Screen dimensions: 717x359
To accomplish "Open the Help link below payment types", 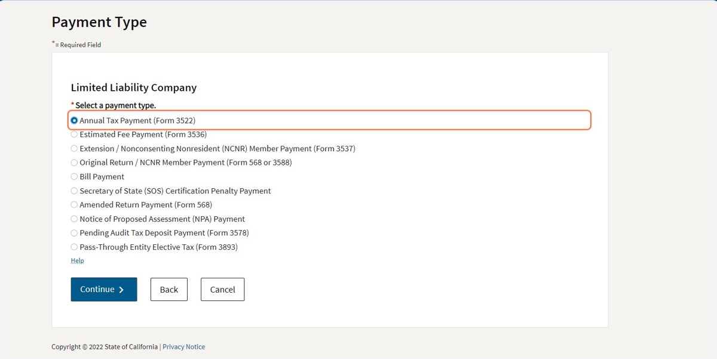I will point(77,260).
